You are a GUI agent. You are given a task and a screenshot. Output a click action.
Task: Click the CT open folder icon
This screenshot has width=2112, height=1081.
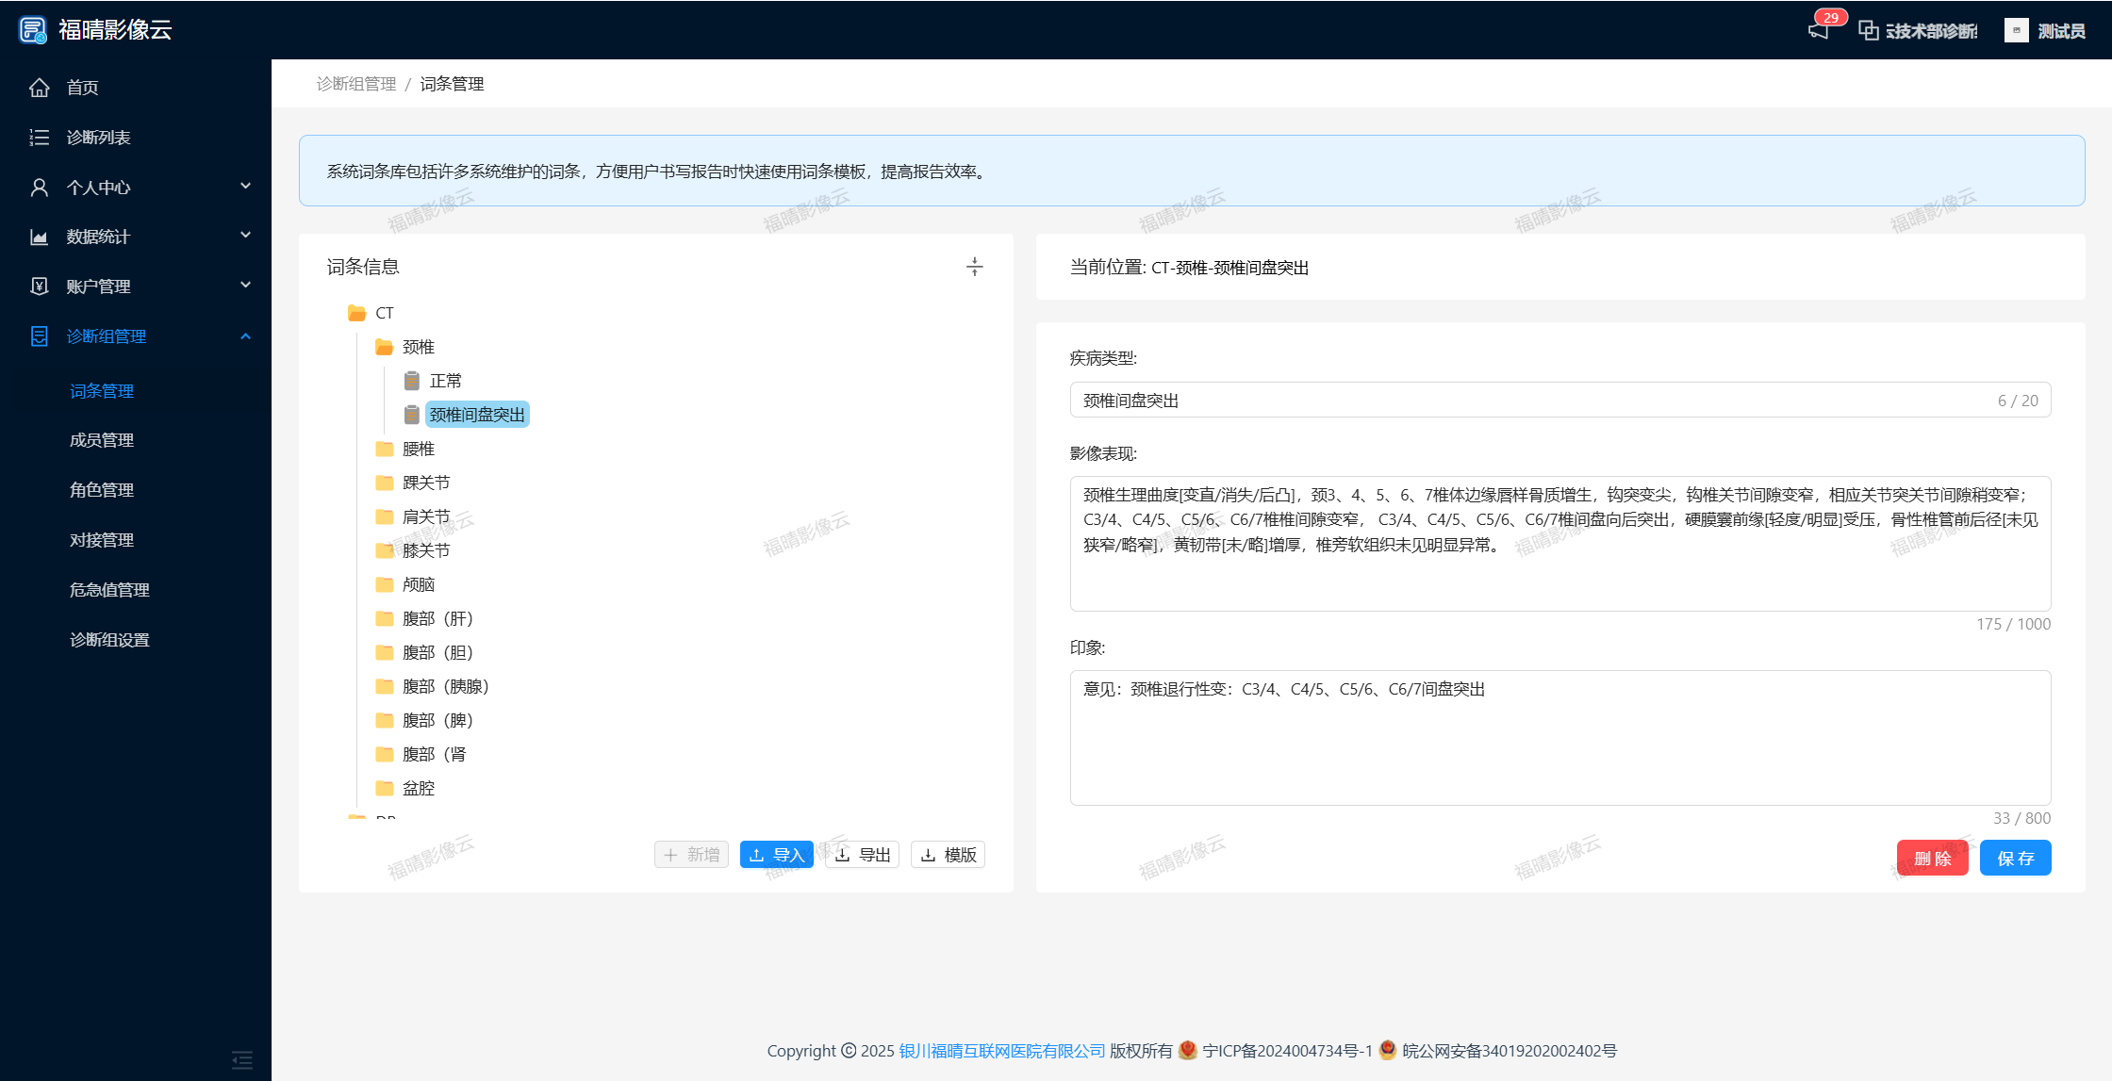[x=356, y=313]
